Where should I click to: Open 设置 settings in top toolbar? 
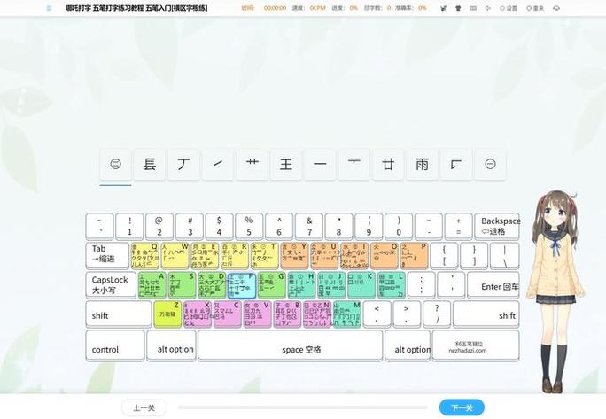click(x=509, y=8)
